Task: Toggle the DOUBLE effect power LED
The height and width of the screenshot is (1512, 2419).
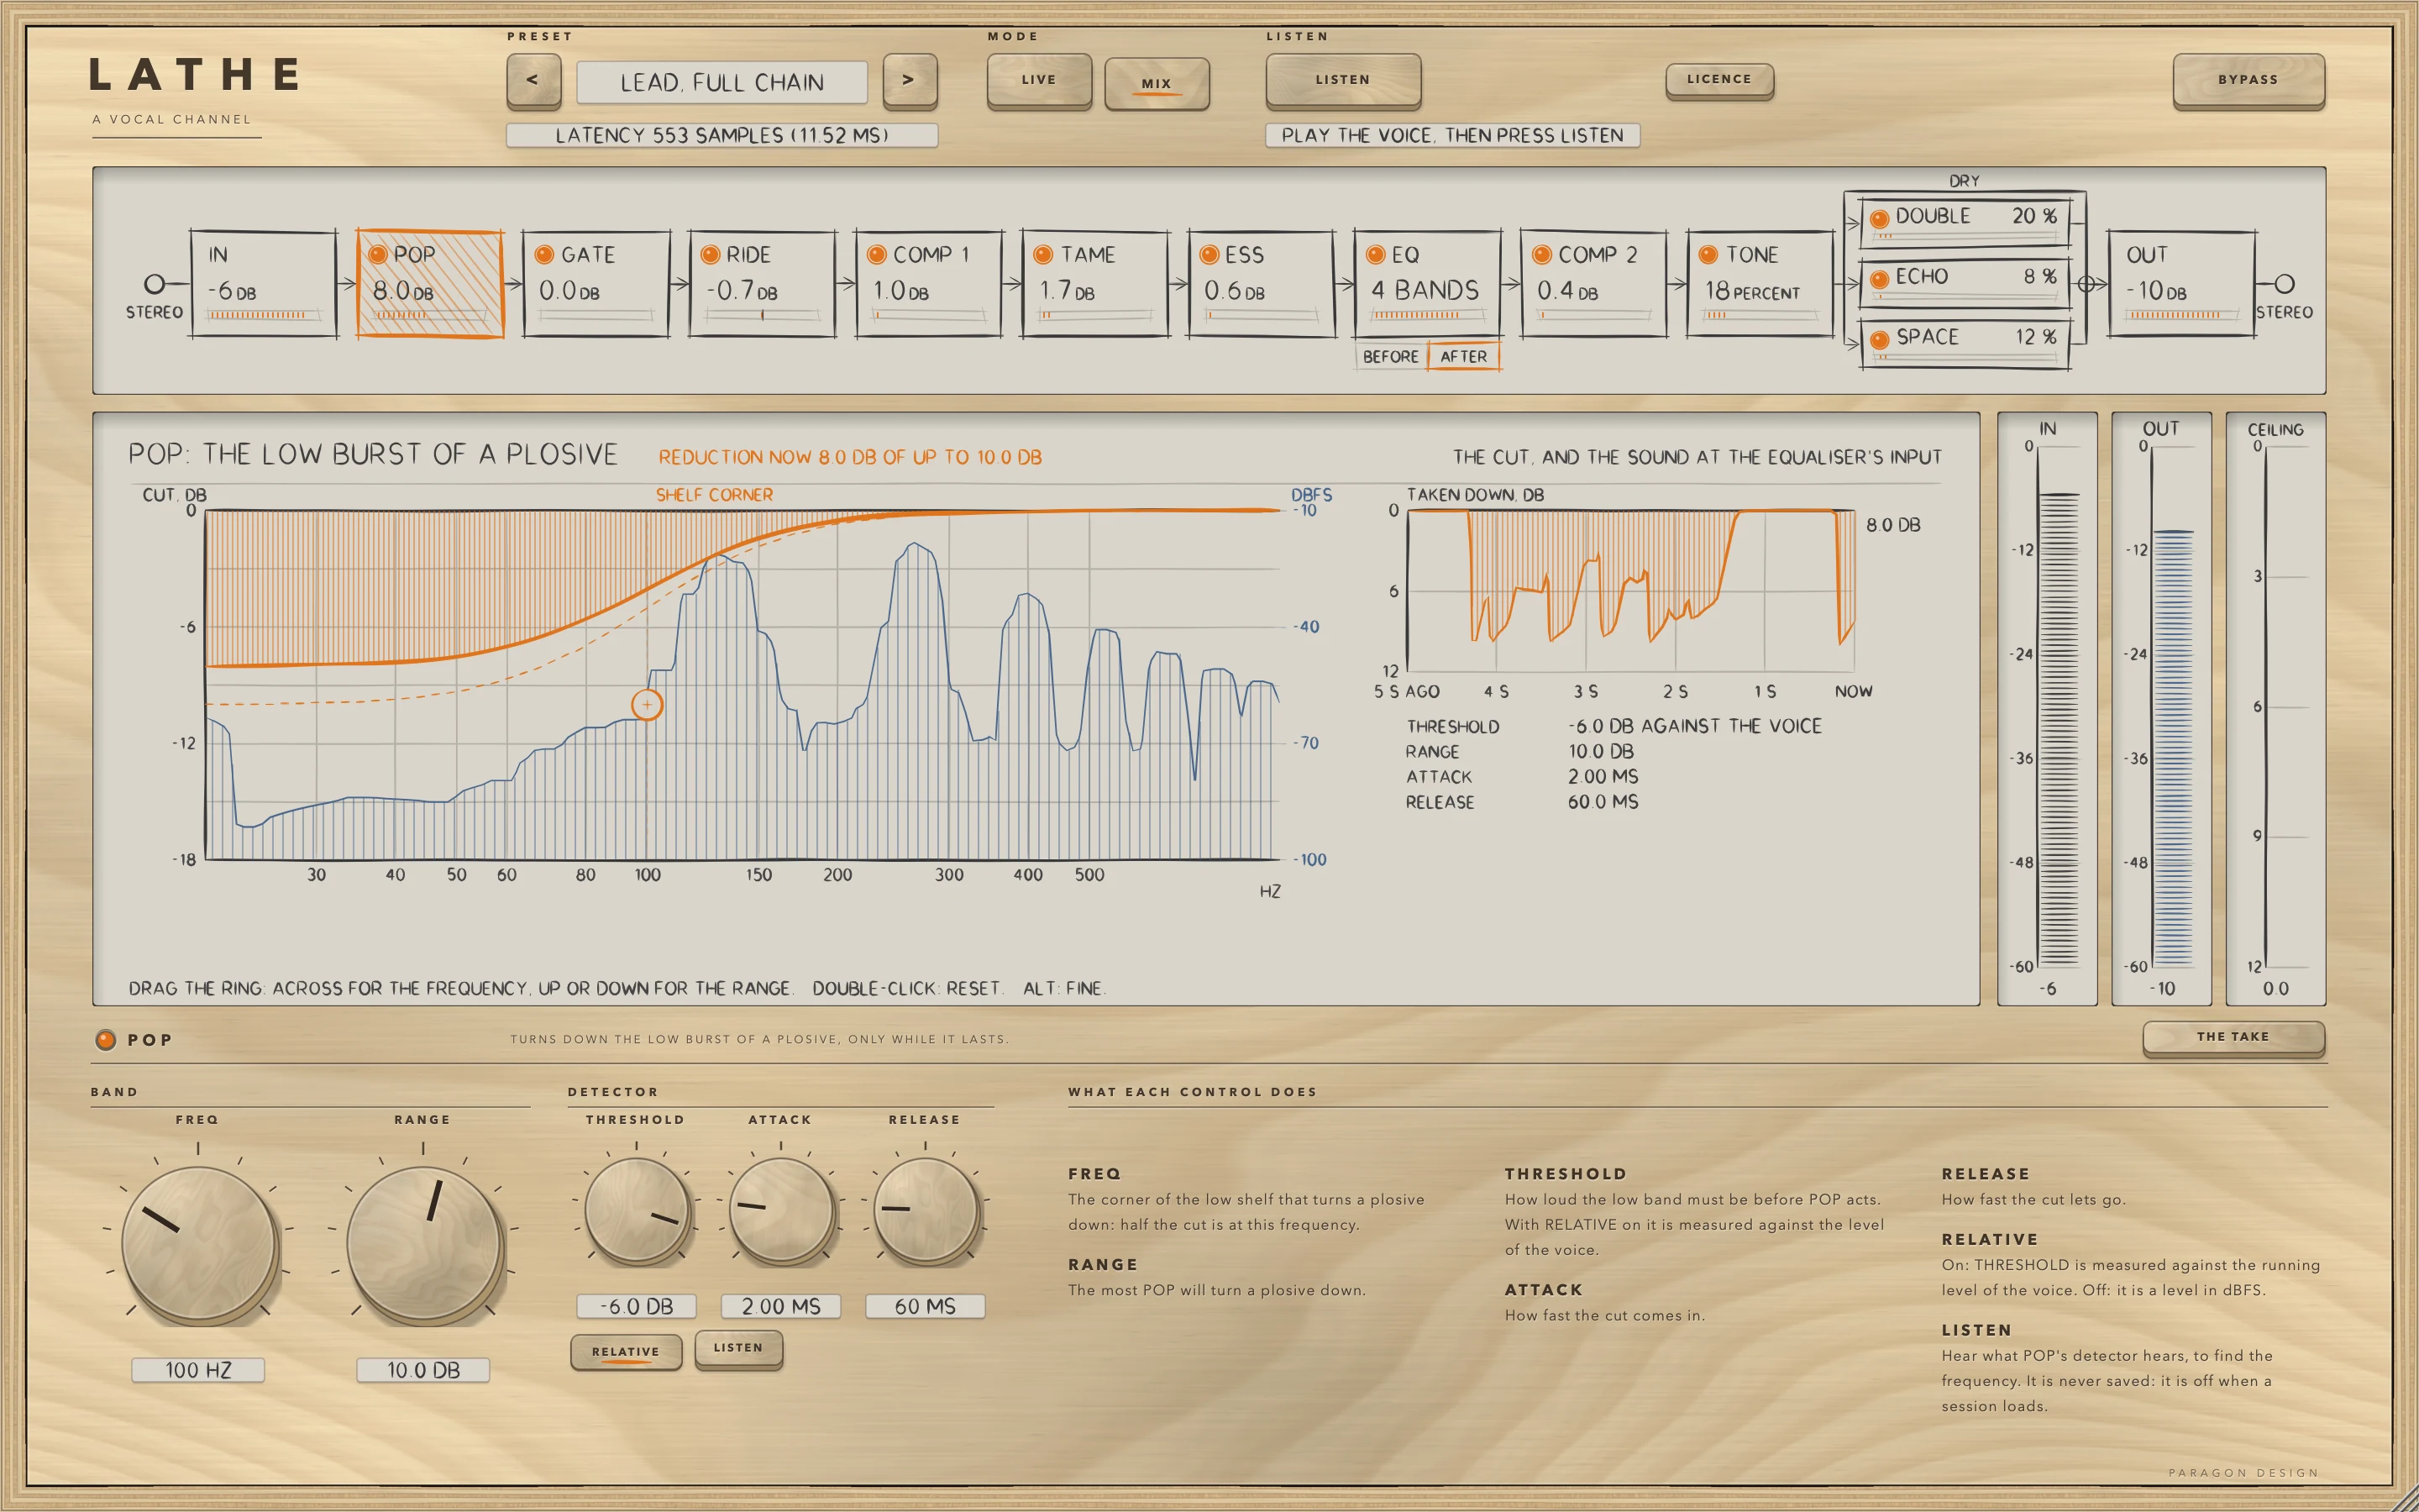Action: point(1879,218)
